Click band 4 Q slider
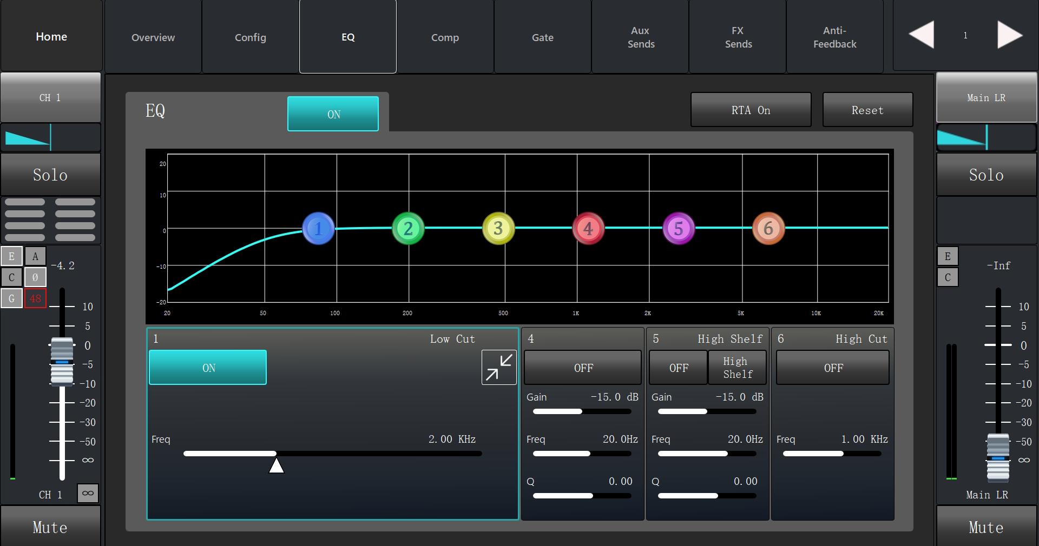The width and height of the screenshot is (1039, 546). [582, 496]
